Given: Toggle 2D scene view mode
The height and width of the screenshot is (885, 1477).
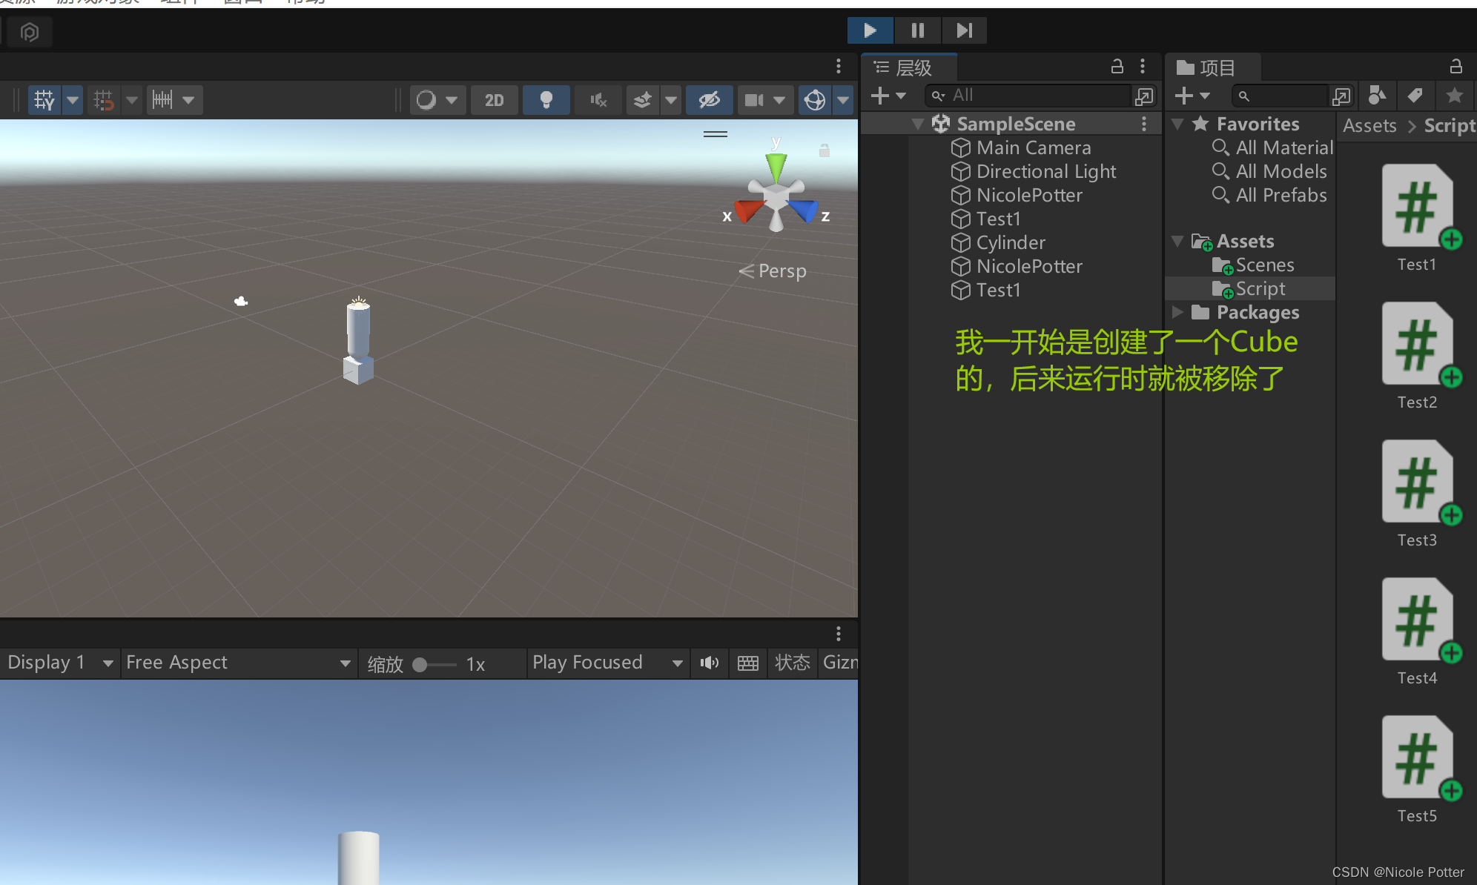Looking at the screenshot, I should coord(494,100).
